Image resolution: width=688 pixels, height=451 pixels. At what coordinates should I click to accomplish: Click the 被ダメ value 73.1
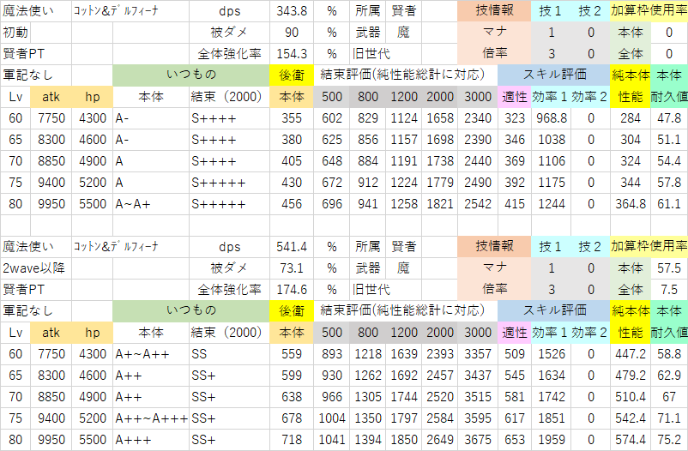click(292, 268)
